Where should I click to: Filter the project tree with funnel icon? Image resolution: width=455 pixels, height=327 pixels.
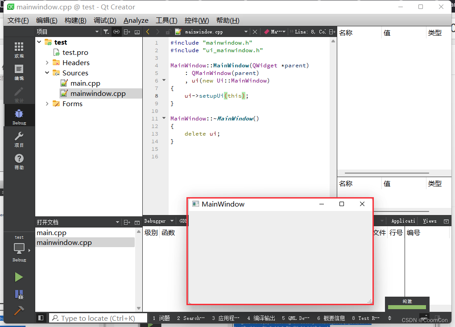[106, 32]
